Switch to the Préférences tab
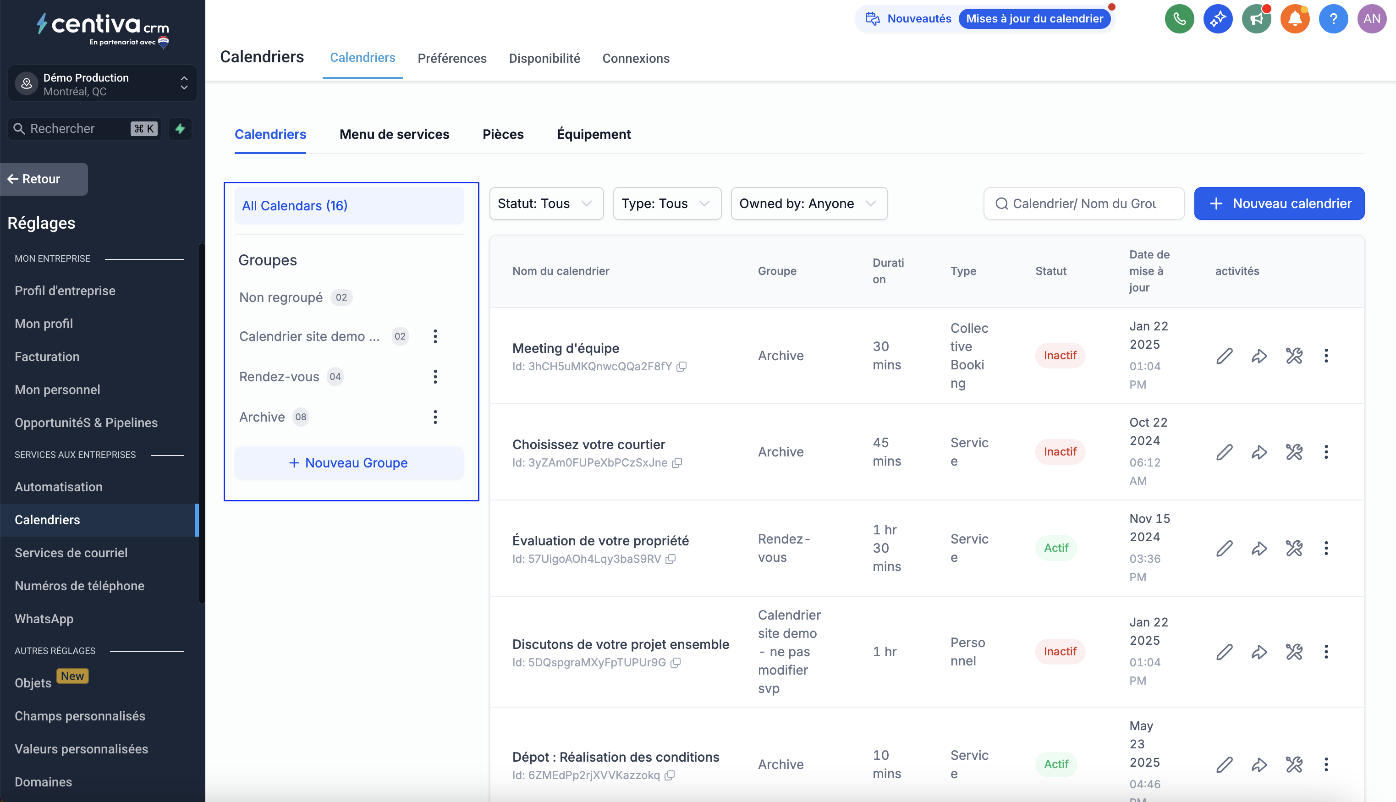1396x802 pixels. coord(451,58)
